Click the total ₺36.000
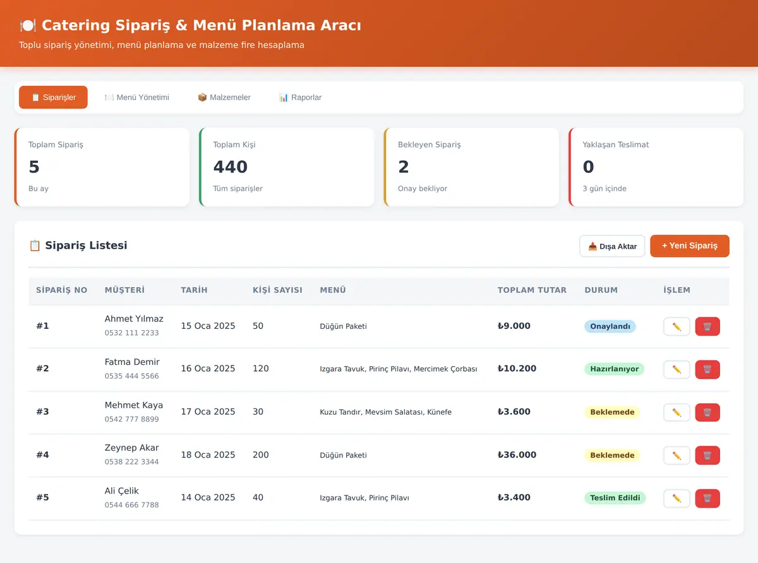Image resolution: width=758 pixels, height=563 pixels. 517,454
